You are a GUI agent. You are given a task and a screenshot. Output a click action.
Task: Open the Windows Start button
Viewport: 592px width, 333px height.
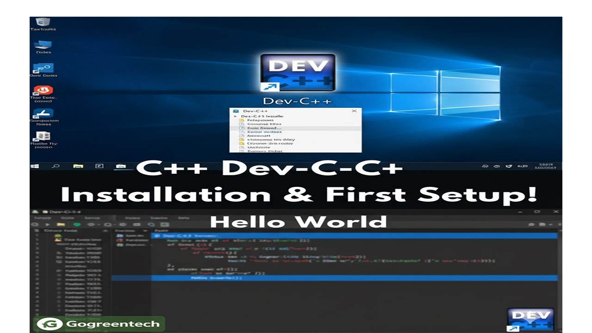[35, 166]
